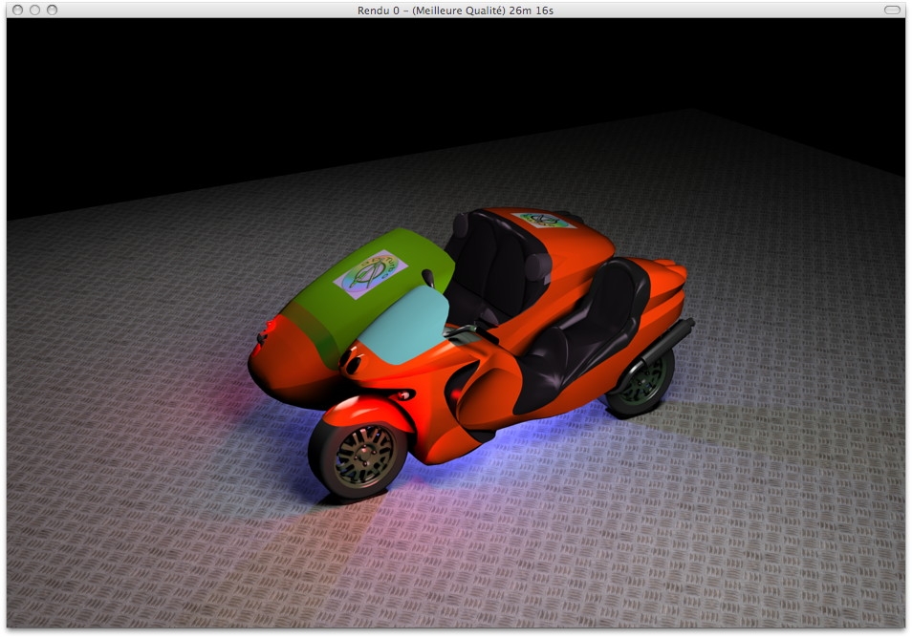Screen dimensions: 912x638
Task: Zoom the render window with the third title bar button
Action: click(x=53, y=10)
